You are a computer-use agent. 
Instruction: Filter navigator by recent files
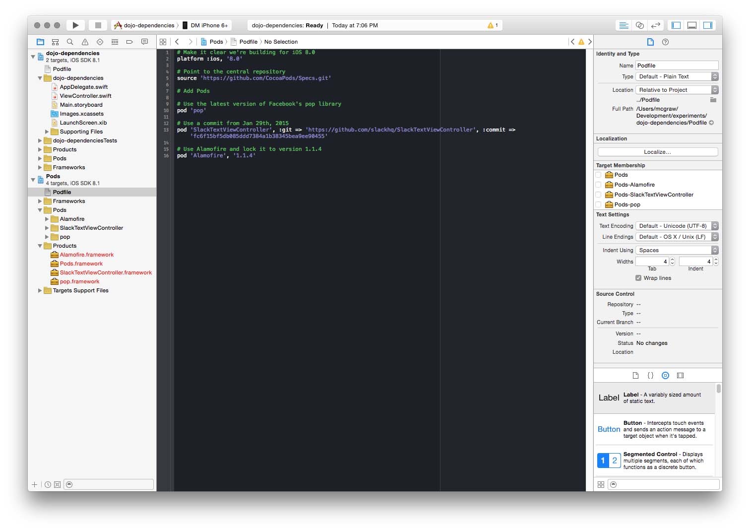pos(48,484)
